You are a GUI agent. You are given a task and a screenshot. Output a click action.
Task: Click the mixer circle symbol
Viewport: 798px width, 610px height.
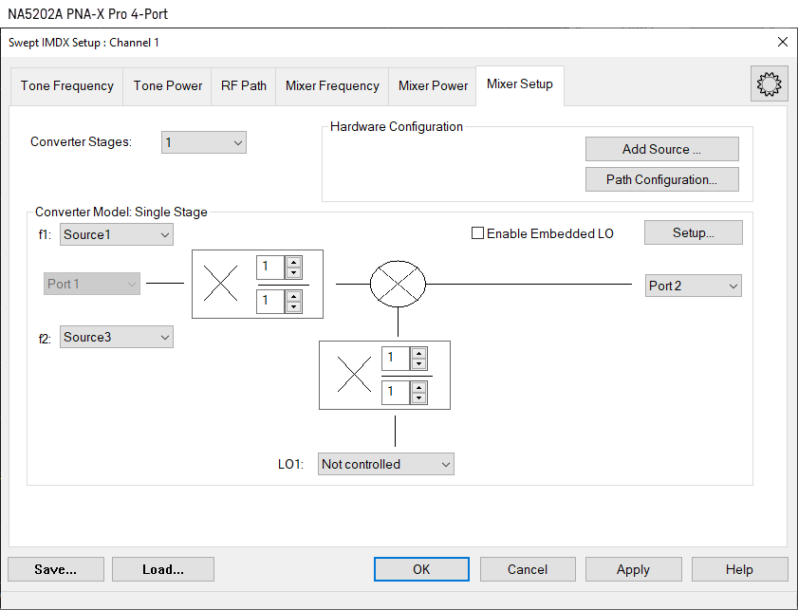398,284
